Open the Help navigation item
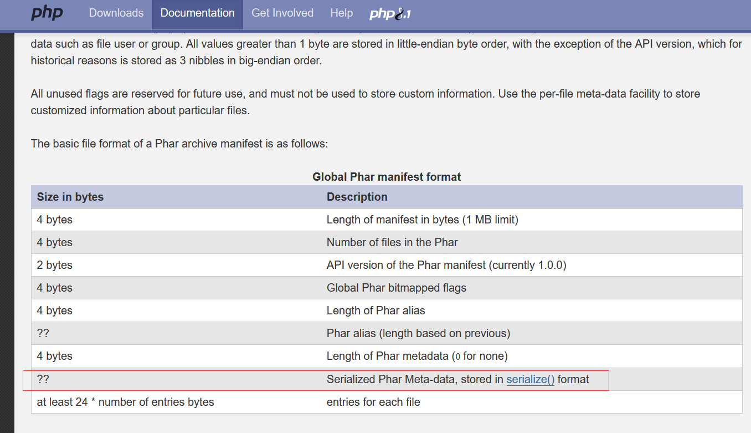The width and height of the screenshot is (751, 433). [341, 13]
